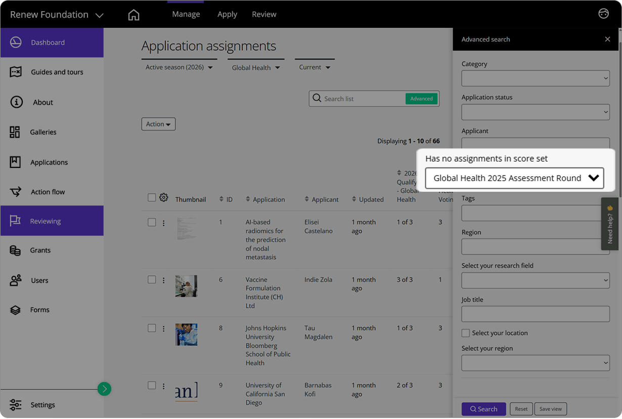Open thumbnail for Johns Hopkins University row

[x=186, y=334]
